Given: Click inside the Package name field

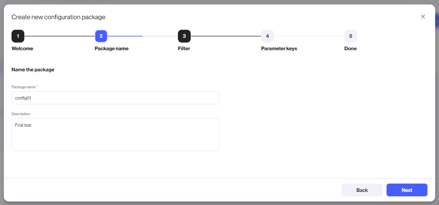Looking at the screenshot, I should pyautogui.click(x=115, y=98).
